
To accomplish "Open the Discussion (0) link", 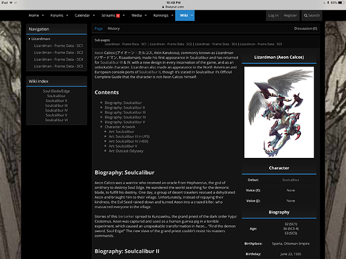I will (306, 28).
